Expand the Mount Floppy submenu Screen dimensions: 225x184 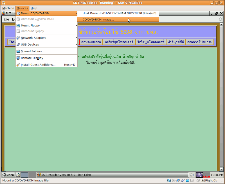46,26
